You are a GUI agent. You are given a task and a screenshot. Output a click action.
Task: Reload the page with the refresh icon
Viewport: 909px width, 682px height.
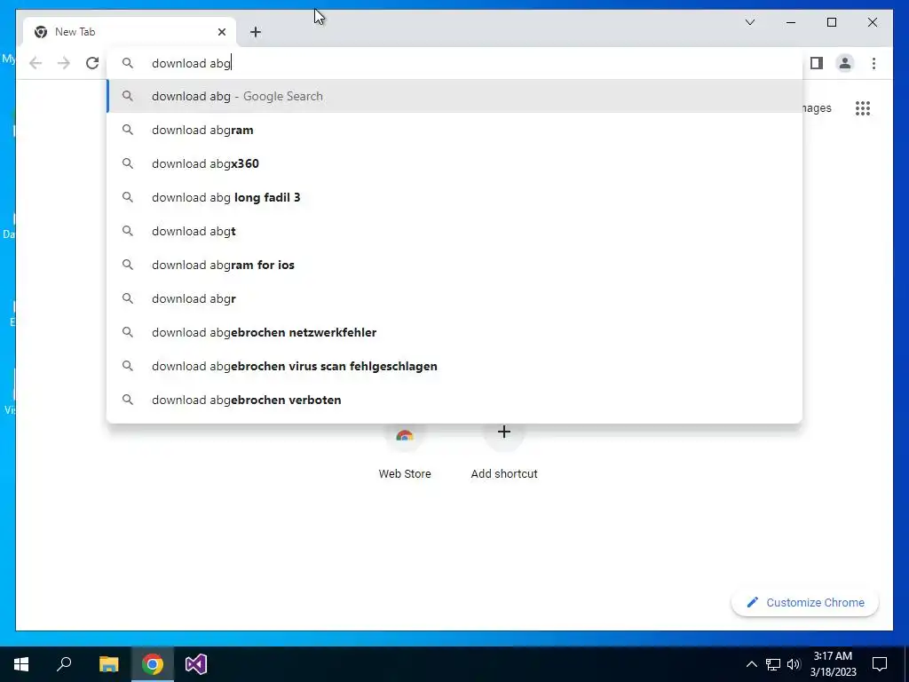tap(92, 63)
